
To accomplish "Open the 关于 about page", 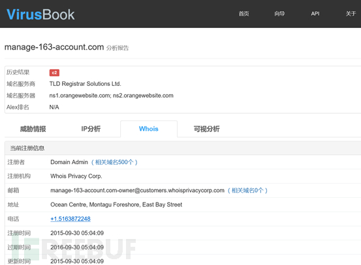I will (351, 14).
